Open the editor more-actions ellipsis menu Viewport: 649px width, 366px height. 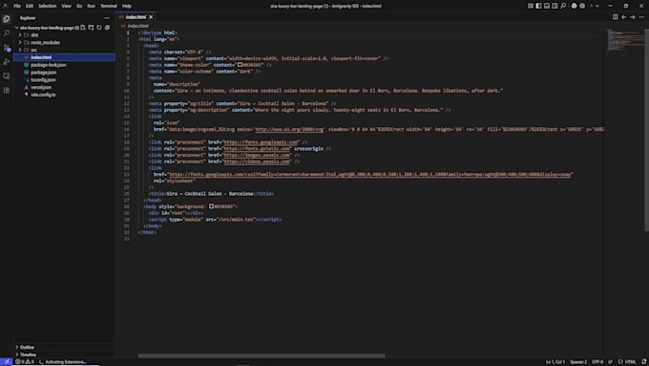(641, 17)
